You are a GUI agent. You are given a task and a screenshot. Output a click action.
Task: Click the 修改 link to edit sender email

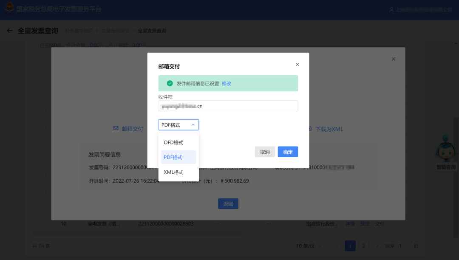point(226,83)
